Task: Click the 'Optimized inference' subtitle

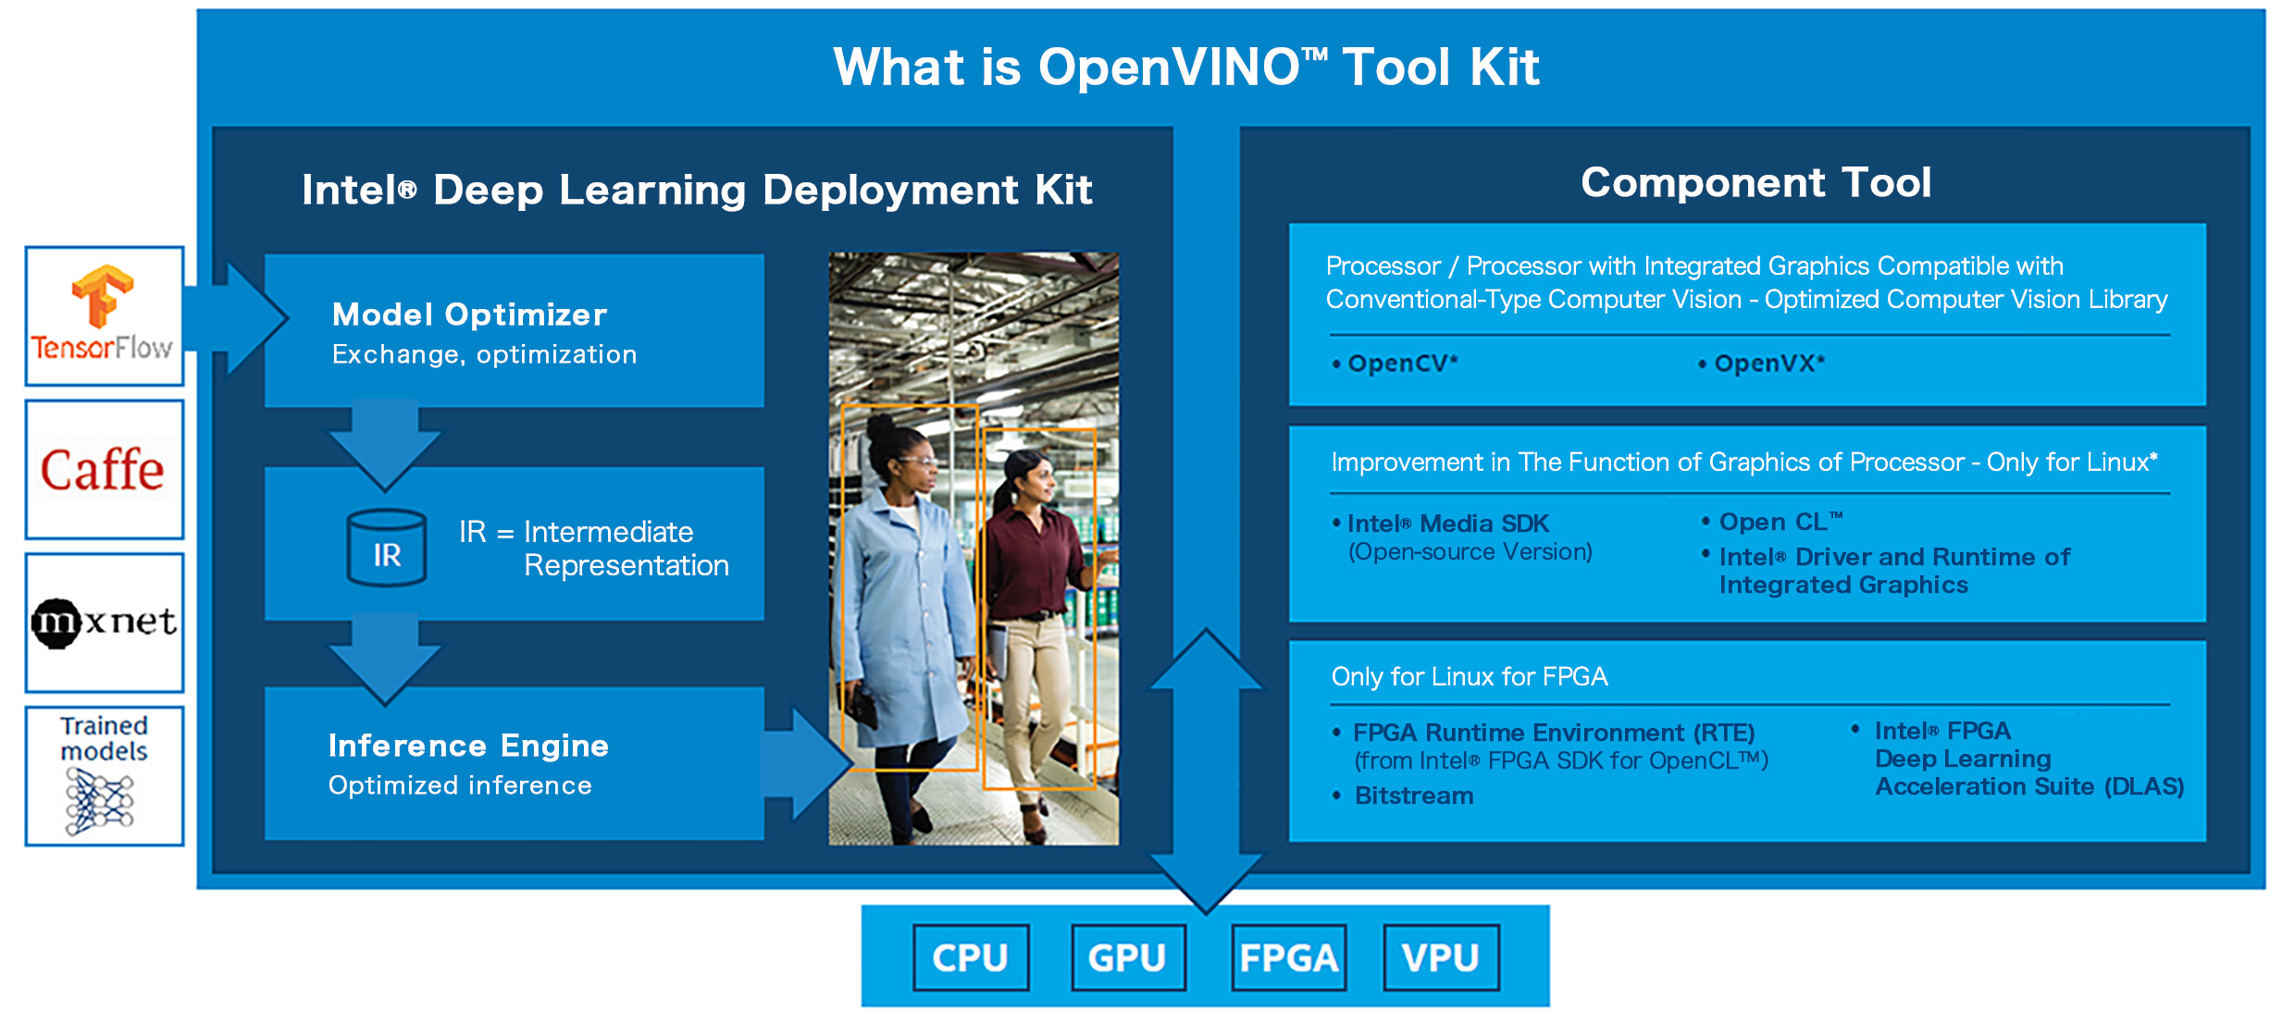Action: click(x=460, y=785)
